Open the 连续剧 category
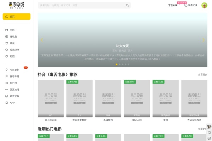 coord(13,37)
